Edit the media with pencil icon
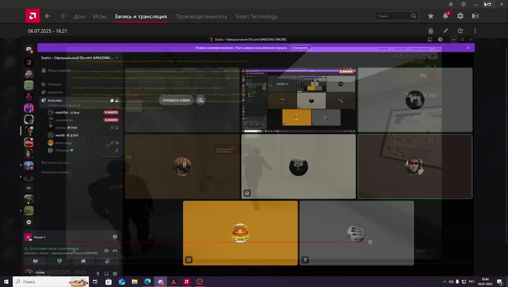The image size is (508, 287). coord(445,31)
